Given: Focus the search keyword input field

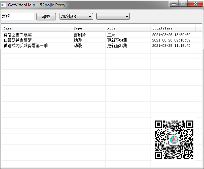Looking at the screenshot, I should (x=18, y=16).
